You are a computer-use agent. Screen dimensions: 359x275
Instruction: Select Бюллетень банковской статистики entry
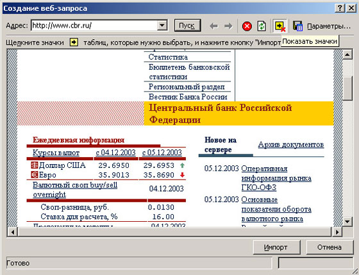[x=189, y=72]
